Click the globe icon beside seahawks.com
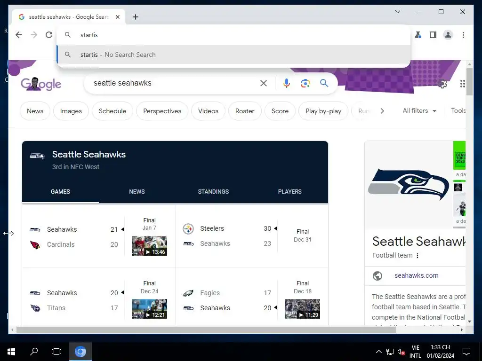482x361 pixels. 378,275
